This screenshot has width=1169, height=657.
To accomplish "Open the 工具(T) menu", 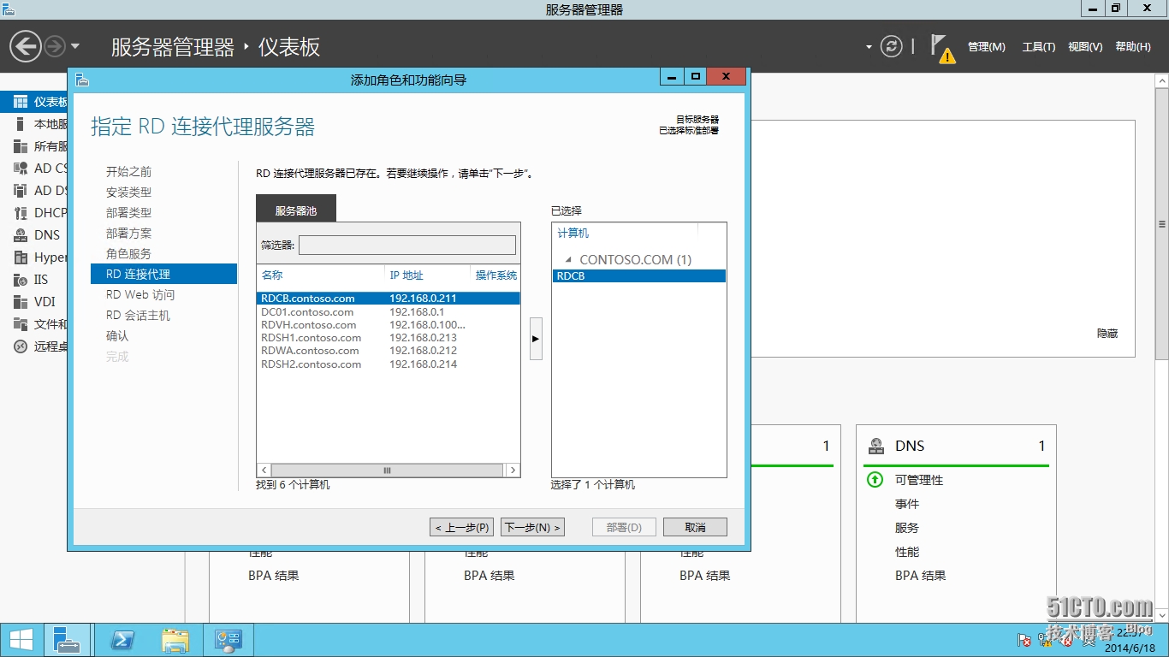I will [x=1038, y=47].
